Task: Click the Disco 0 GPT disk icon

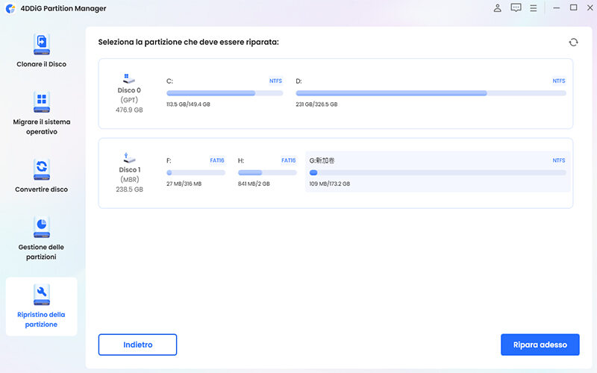Action: click(x=128, y=78)
